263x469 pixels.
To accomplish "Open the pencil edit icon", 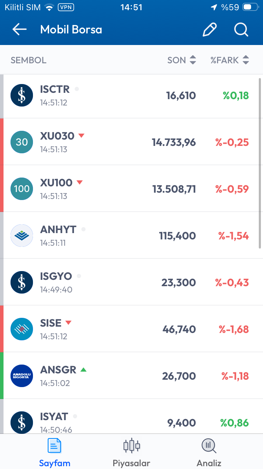I will pos(210,30).
